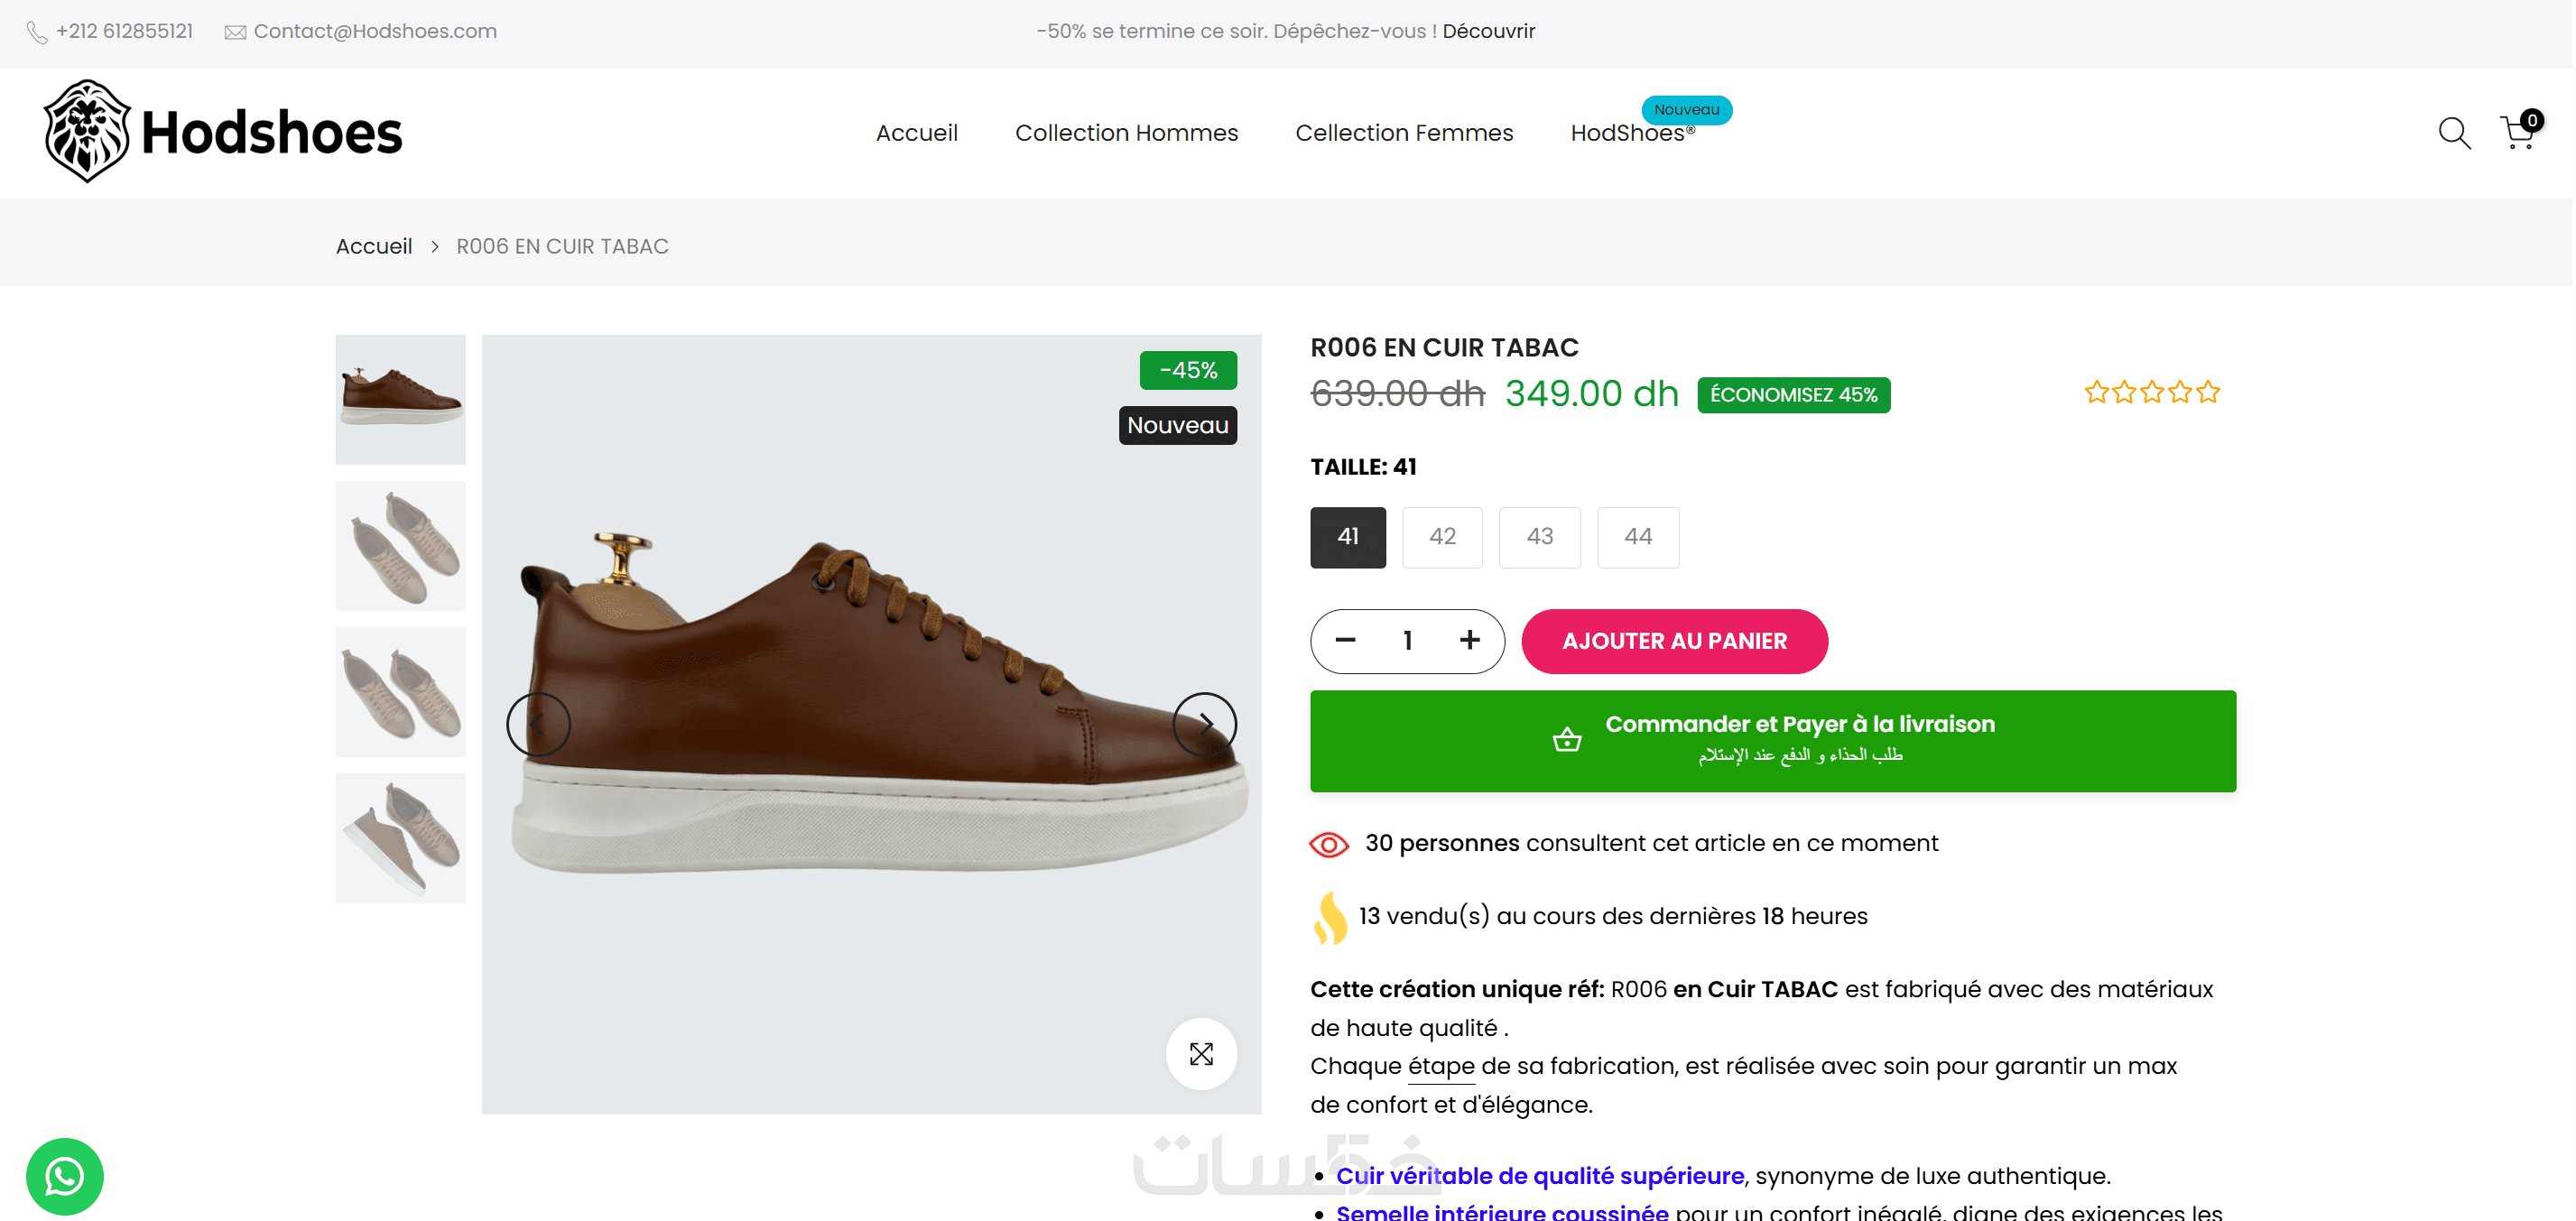Viewport: 2576px width, 1221px height.
Task: Show next product image arrow
Action: point(1204,724)
